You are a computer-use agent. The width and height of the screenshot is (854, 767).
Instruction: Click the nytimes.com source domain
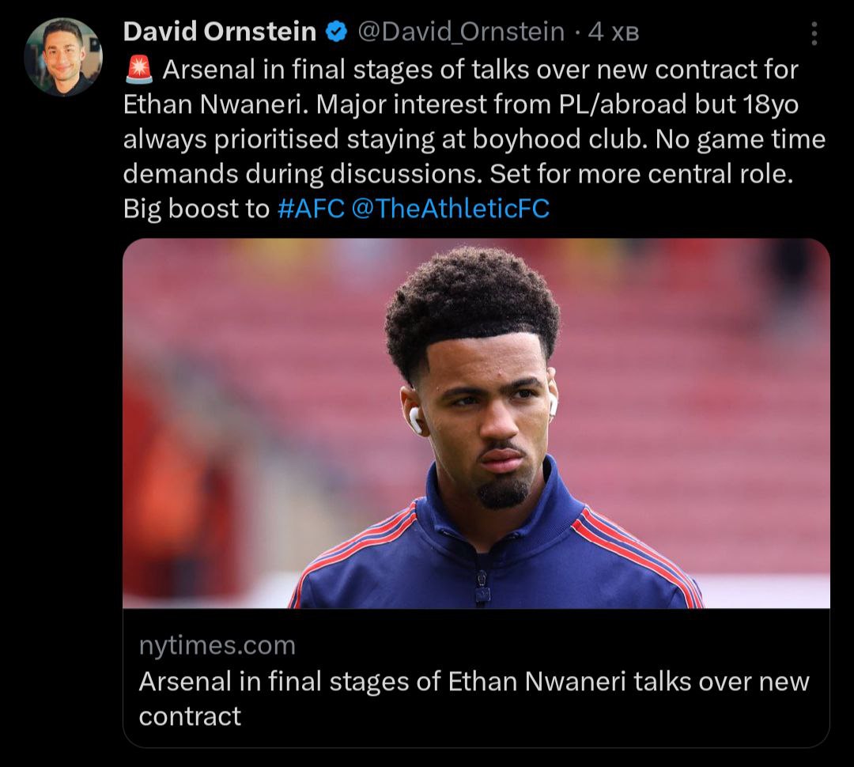pos(217,645)
